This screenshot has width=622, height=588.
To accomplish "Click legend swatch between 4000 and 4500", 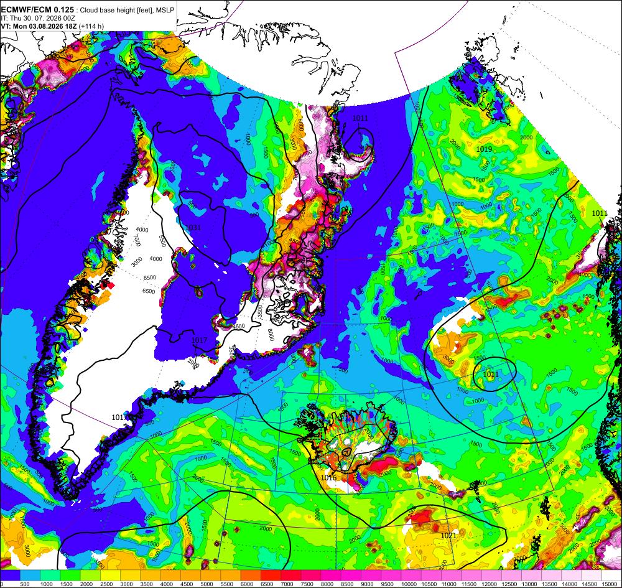I will pos(170,574).
